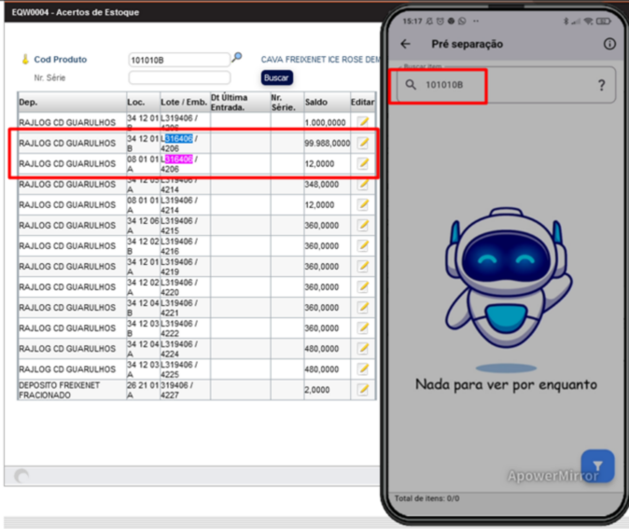Select the highlighted lot 316406 in second row

click(x=178, y=138)
